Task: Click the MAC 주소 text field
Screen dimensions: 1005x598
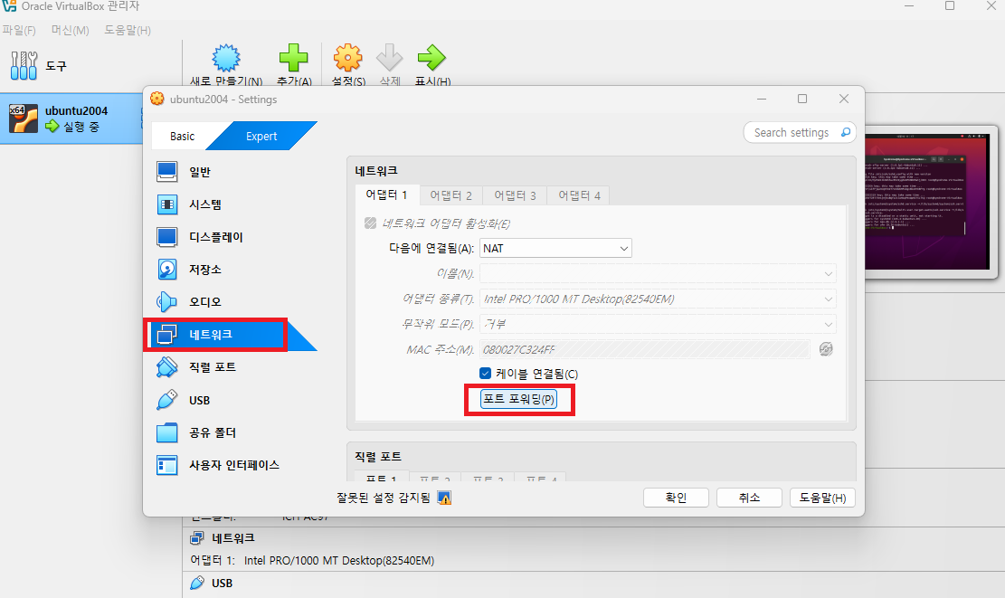Action: pyautogui.click(x=645, y=349)
